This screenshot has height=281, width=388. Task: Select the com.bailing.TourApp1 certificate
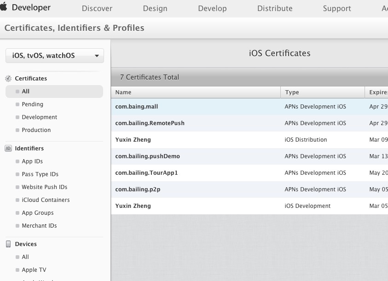tap(249, 173)
